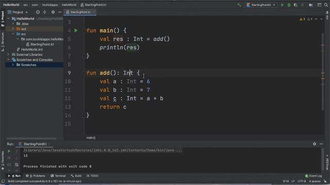
Task: Go to next highlighted problem arrow
Action: pyautogui.click(x=321, y=19)
